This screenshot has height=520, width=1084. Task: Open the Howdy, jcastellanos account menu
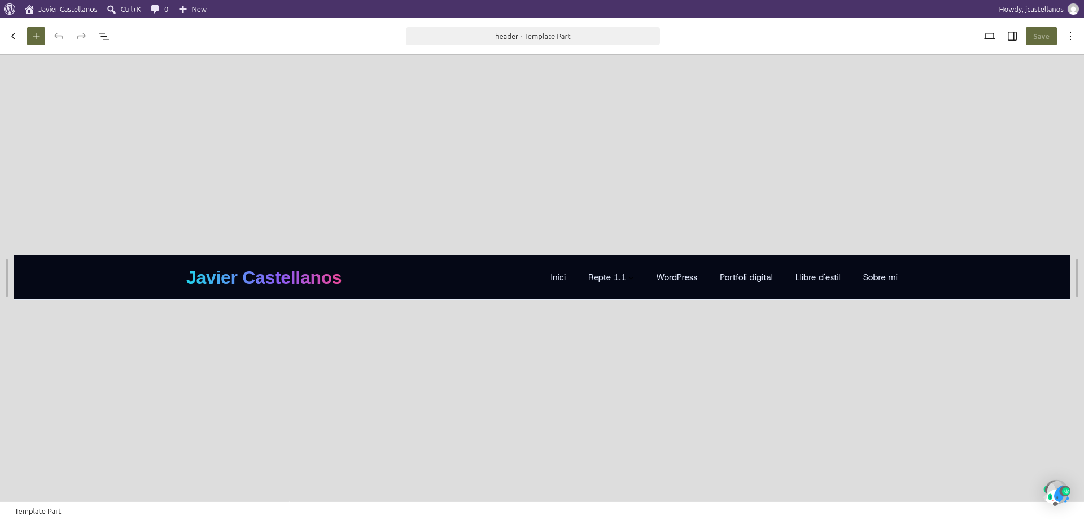pyautogui.click(x=1038, y=9)
